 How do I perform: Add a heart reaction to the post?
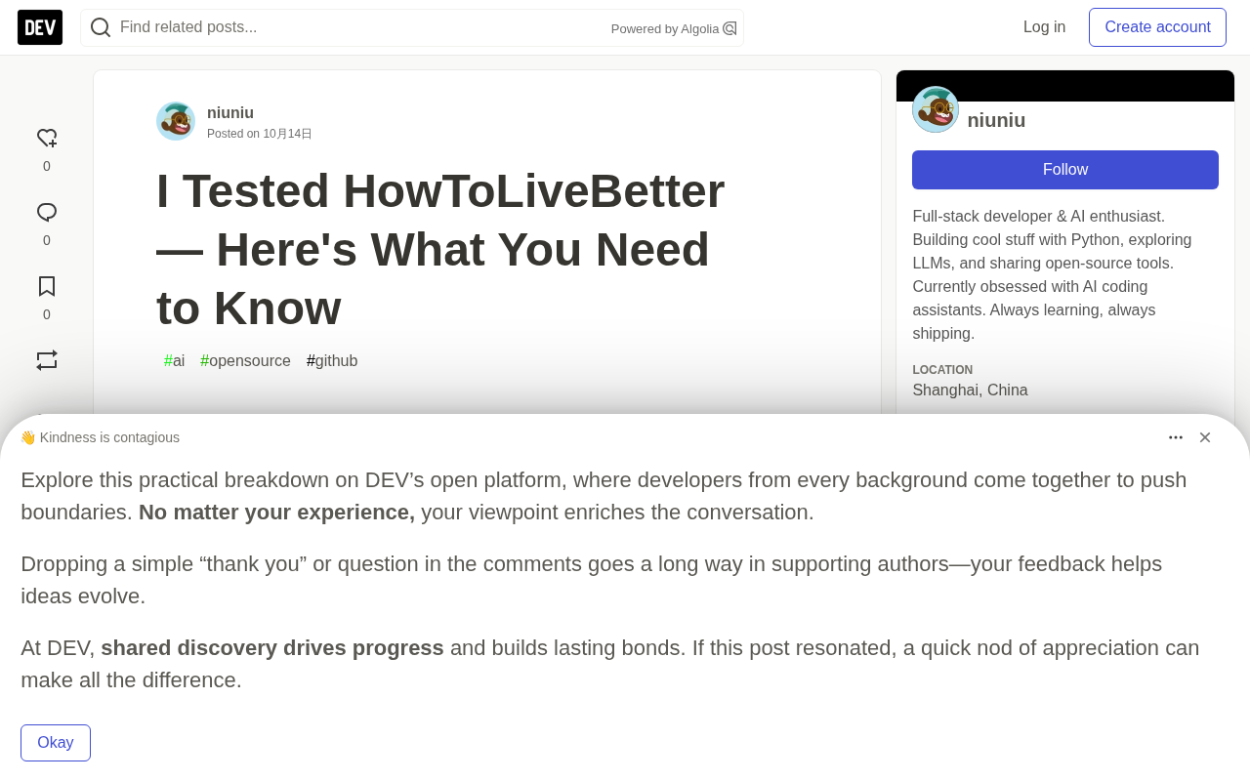click(47, 138)
